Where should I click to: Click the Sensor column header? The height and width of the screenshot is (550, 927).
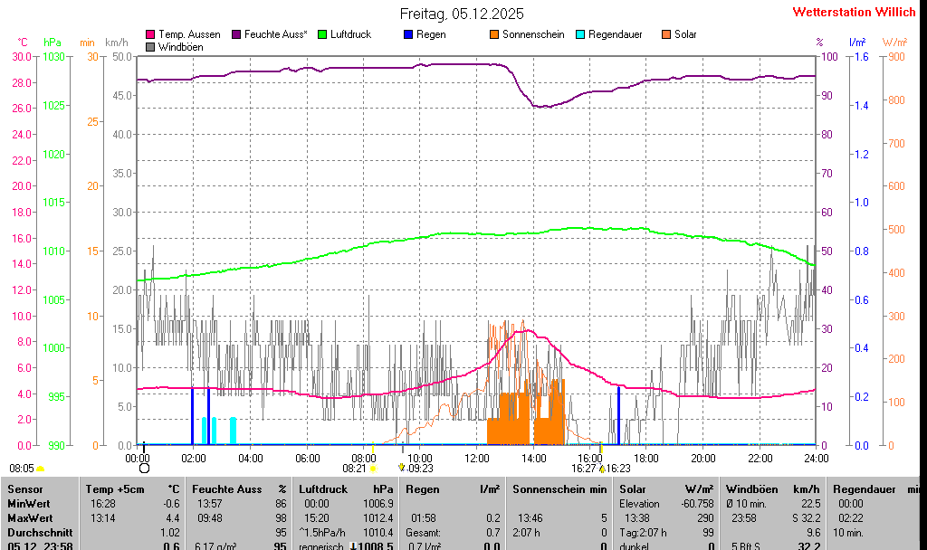(24, 488)
